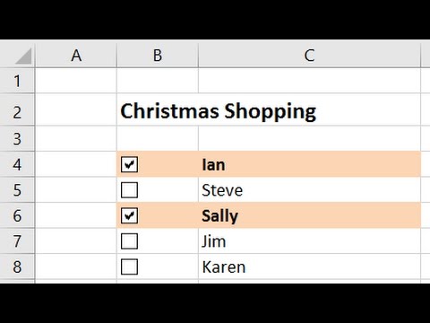Click the Christmas Shopping title cell
430x323 pixels.
point(158,109)
